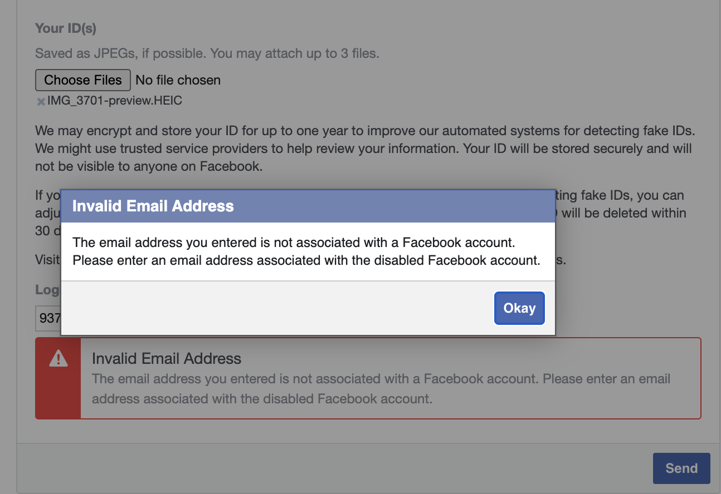Click the paragraph about encrypting and storing your ID
Screen dimensions: 721x494
click(x=365, y=149)
